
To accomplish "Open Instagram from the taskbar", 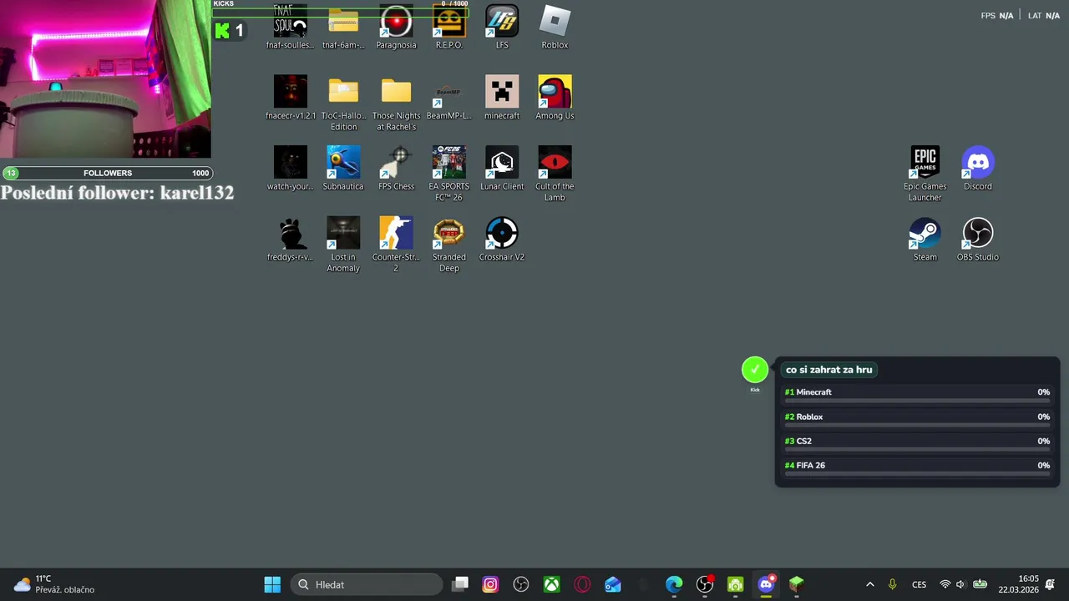I will [490, 584].
